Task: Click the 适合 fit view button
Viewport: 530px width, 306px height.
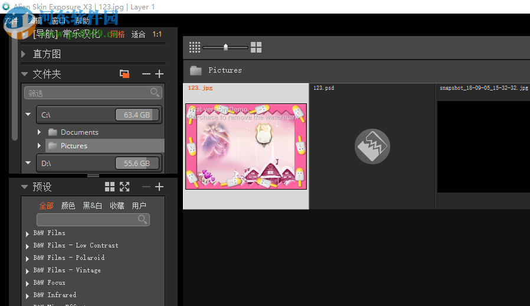Action: tap(138, 34)
